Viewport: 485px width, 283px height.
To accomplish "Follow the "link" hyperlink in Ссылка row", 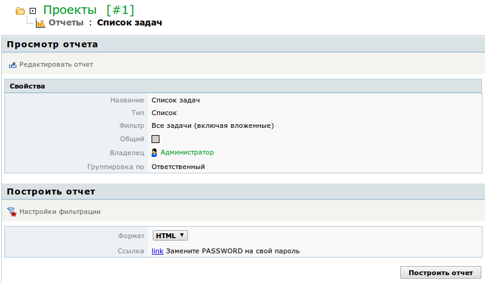I will click(x=157, y=251).
